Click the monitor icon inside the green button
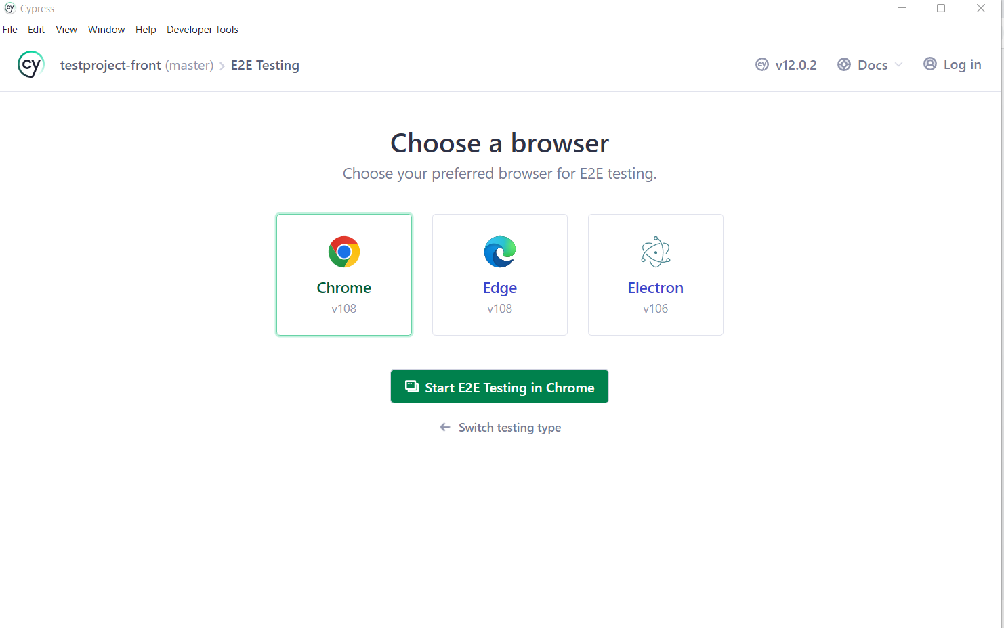Viewport: 1004px width, 628px height. point(411,386)
